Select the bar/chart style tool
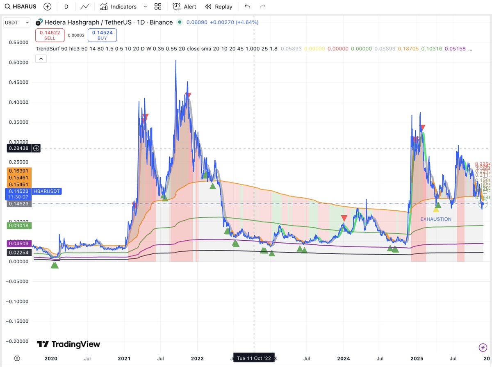Screen dimensions: 492x367 pos(85,7)
